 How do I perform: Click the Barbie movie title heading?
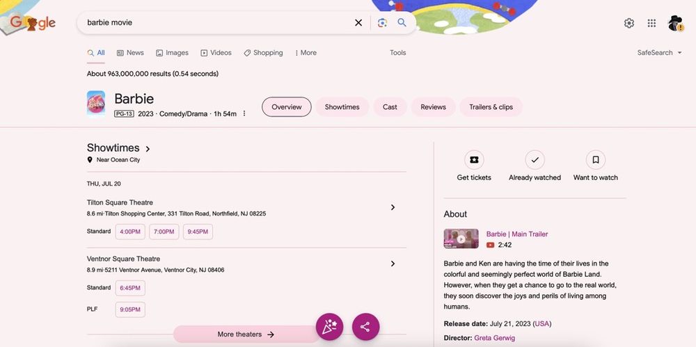tap(134, 99)
